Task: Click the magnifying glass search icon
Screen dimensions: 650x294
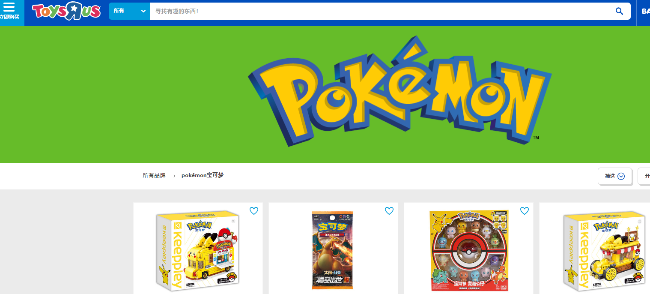Action: coord(619,11)
